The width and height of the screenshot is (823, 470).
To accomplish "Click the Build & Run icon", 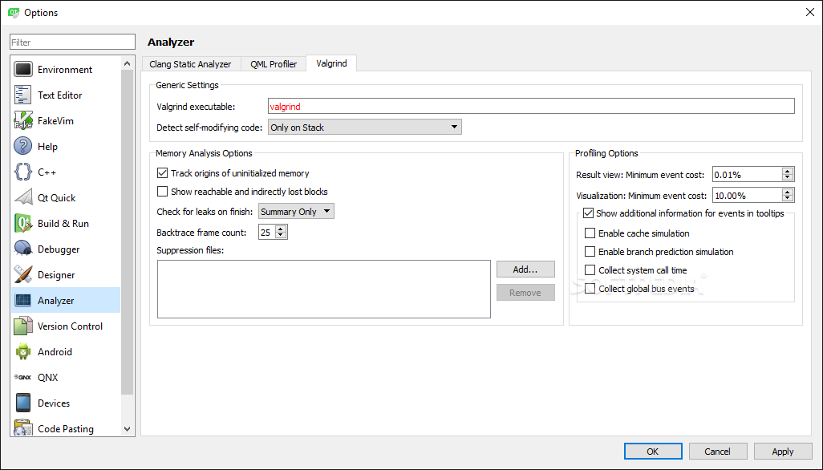I will point(23,224).
